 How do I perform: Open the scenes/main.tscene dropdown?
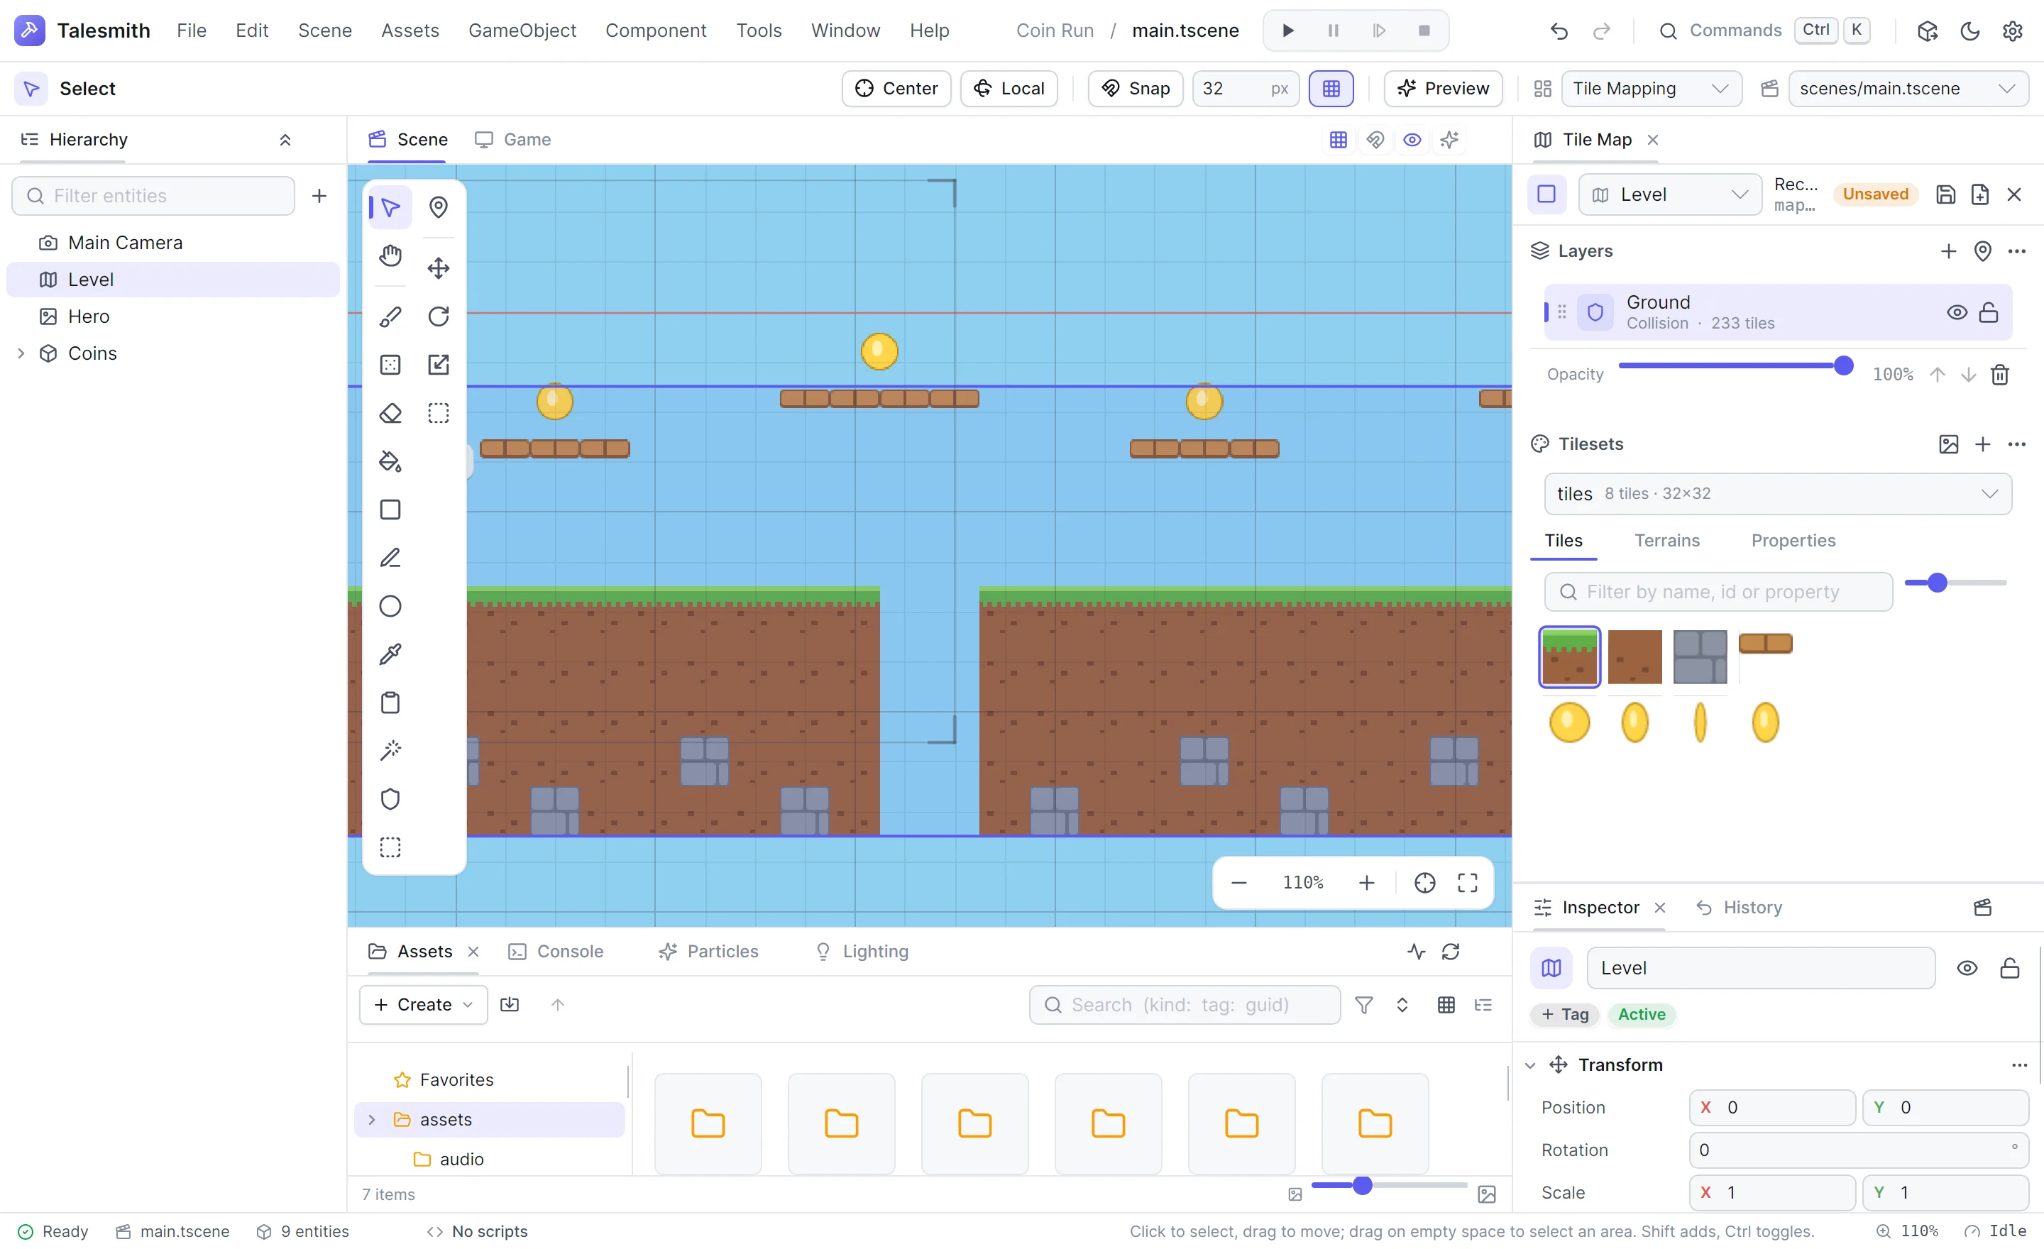tap(1908, 89)
